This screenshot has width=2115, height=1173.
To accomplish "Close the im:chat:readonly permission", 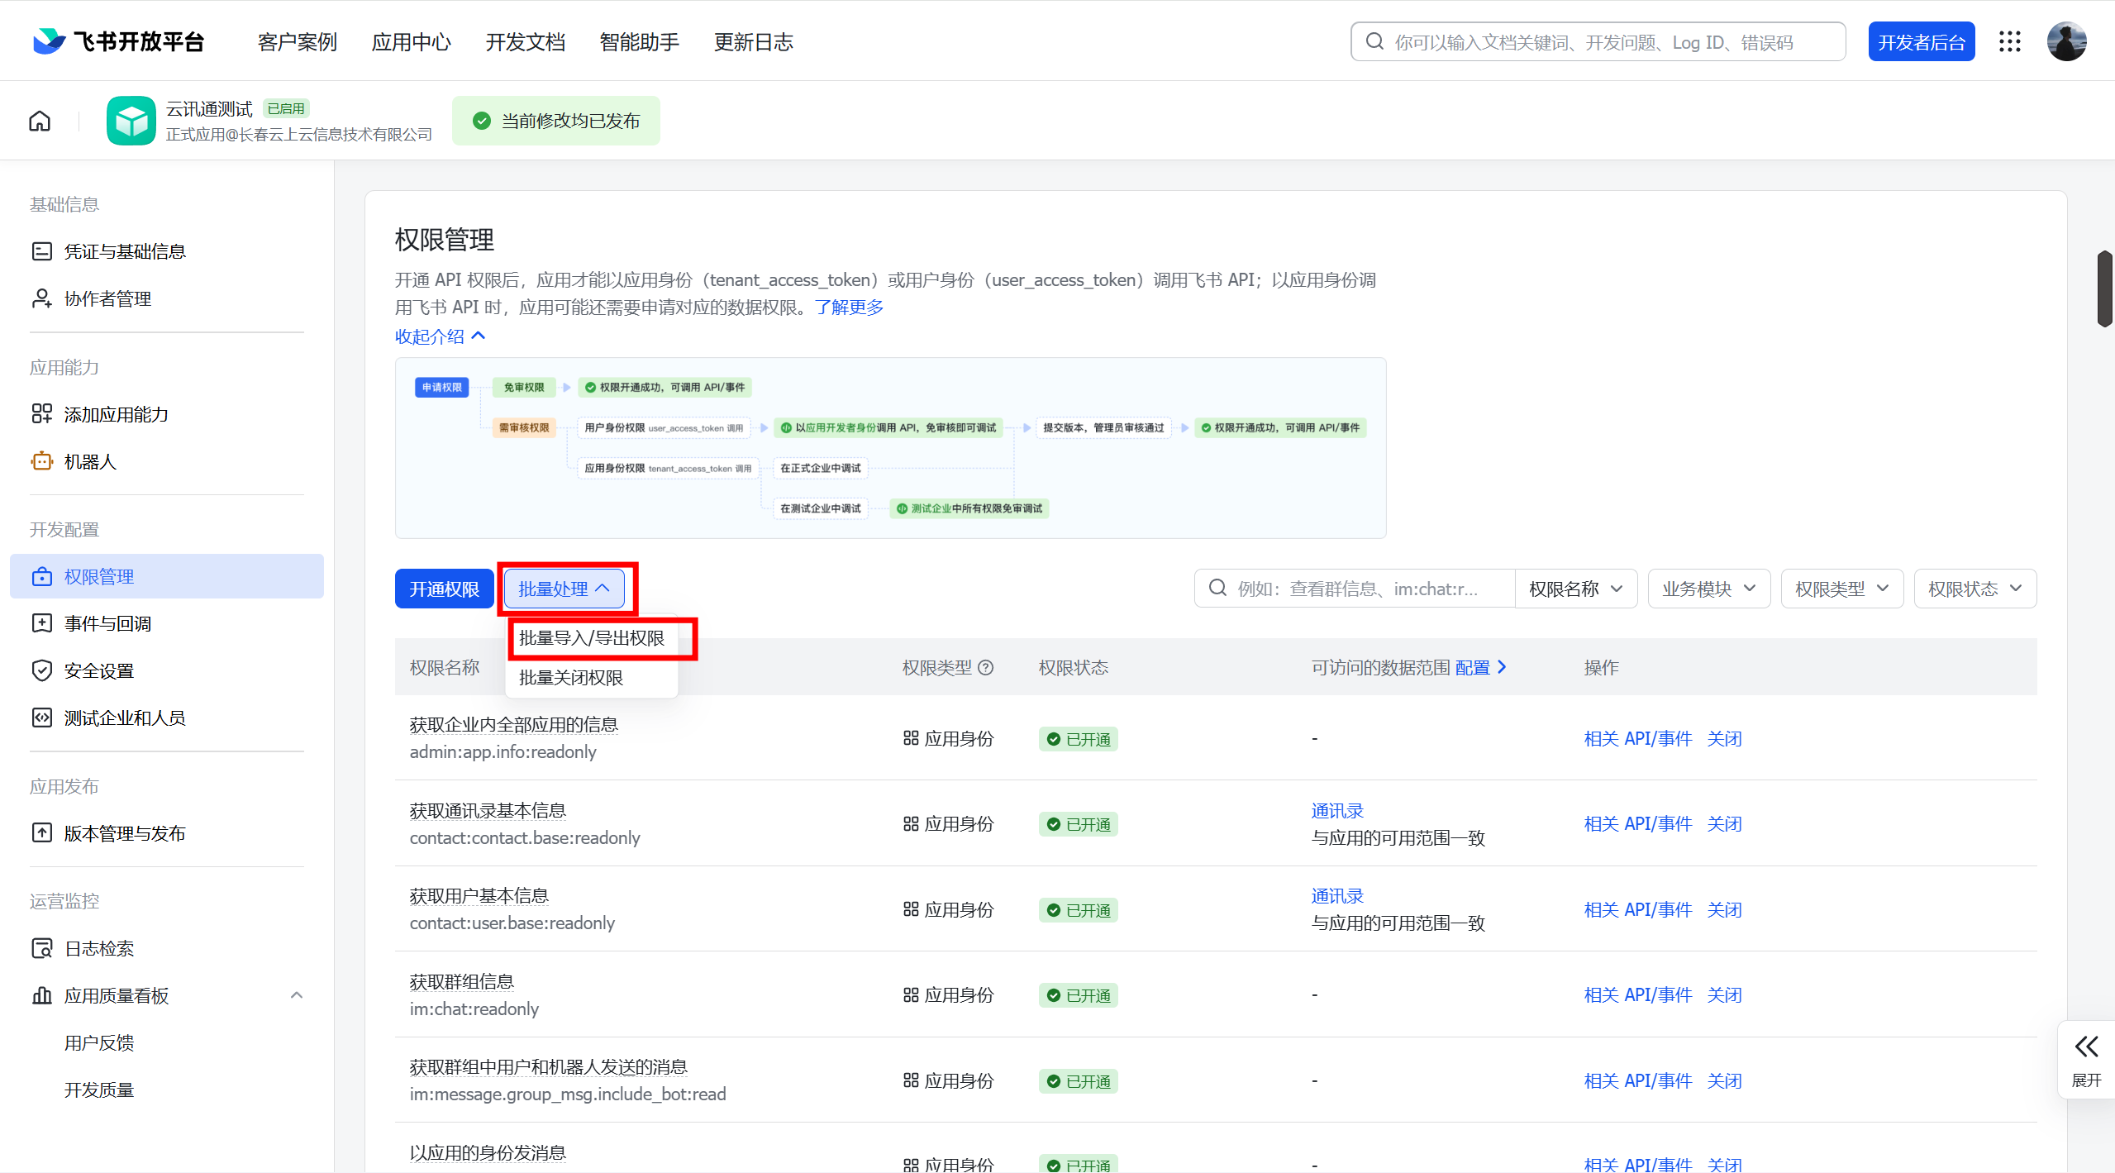I will click(1724, 994).
